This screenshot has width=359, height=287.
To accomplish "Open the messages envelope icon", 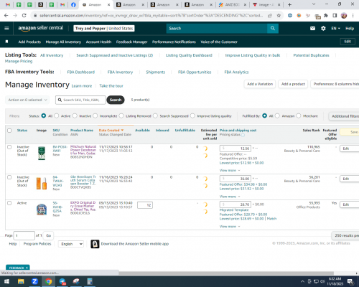I will point(312,29).
